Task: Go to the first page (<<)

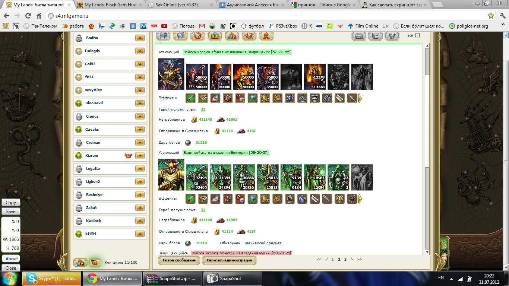Action: coord(319,260)
